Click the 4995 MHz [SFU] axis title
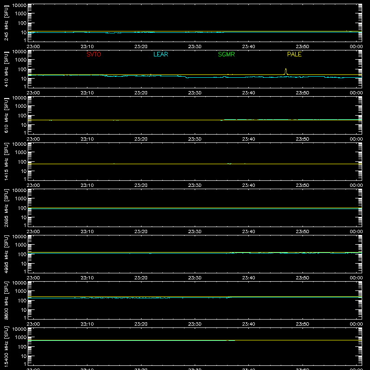The height and width of the screenshot is (370, 370). [x=6, y=254]
